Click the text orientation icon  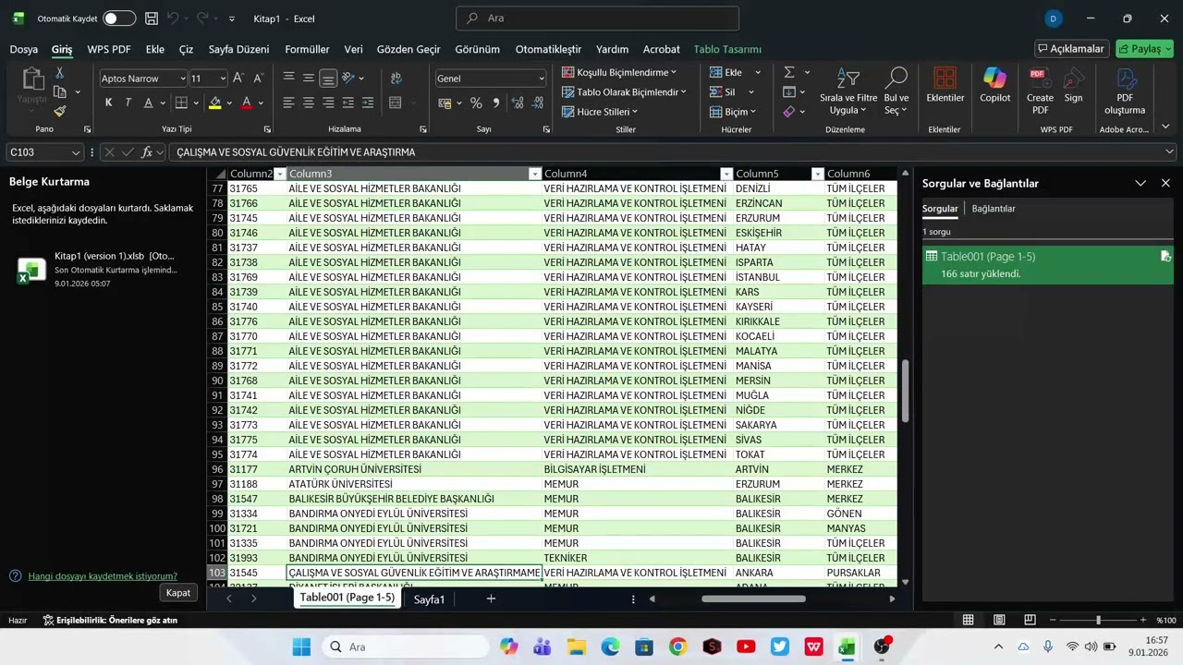(348, 79)
